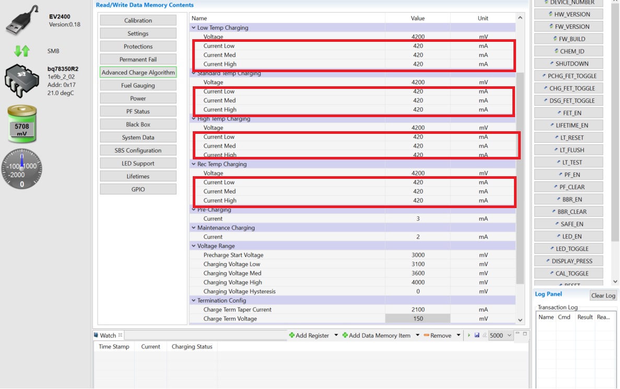Click the data memory table scrollbar down arrow
The height and width of the screenshot is (389, 620).
point(520,320)
